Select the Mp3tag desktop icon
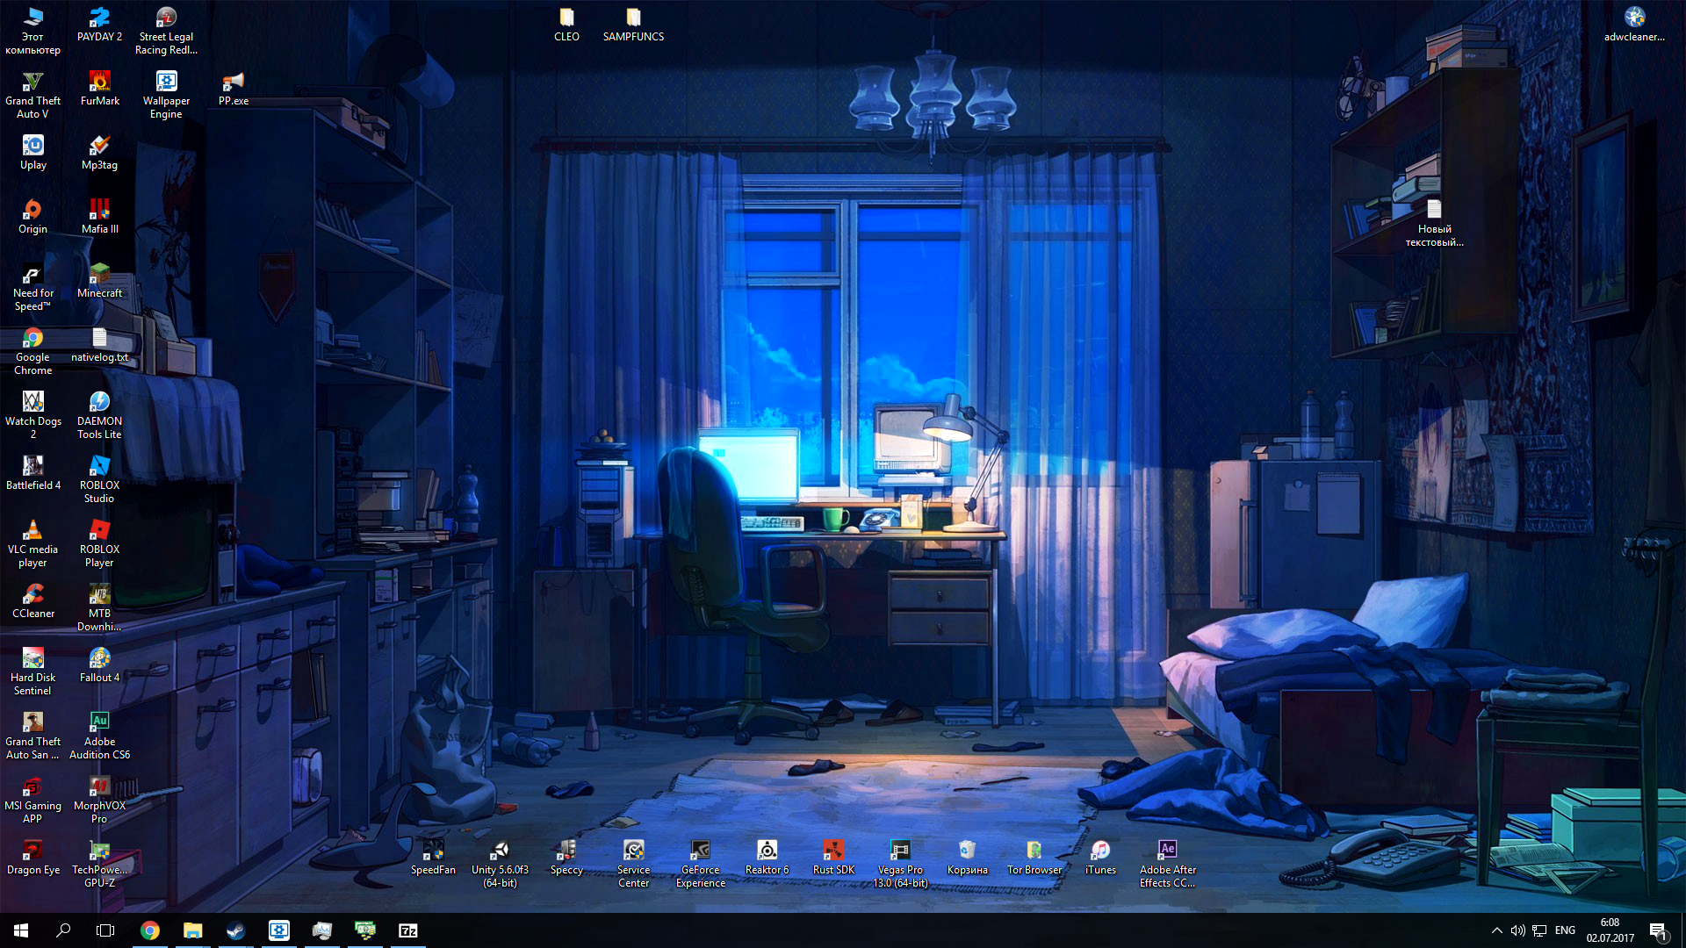This screenshot has height=948, width=1686. tap(99, 153)
